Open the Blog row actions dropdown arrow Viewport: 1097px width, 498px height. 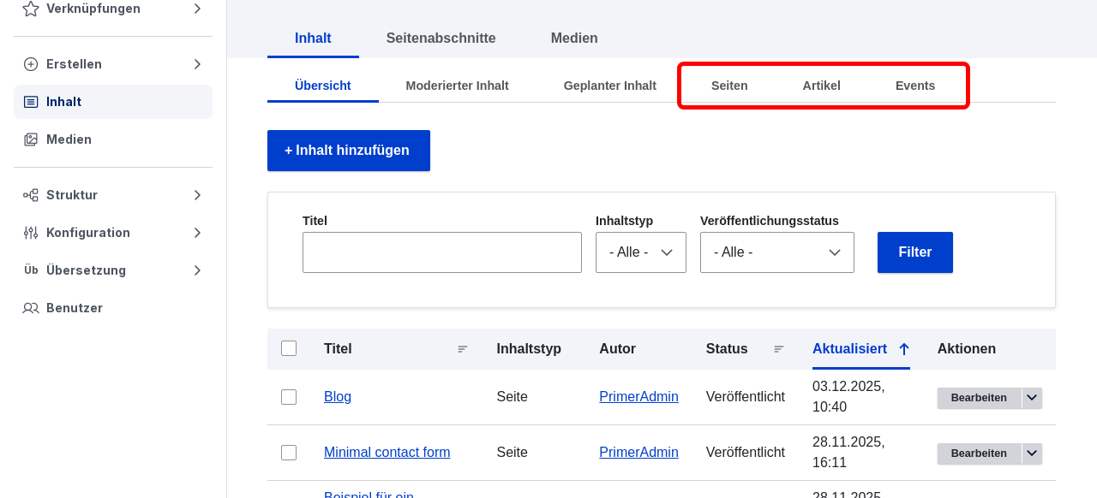click(1032, 398)
